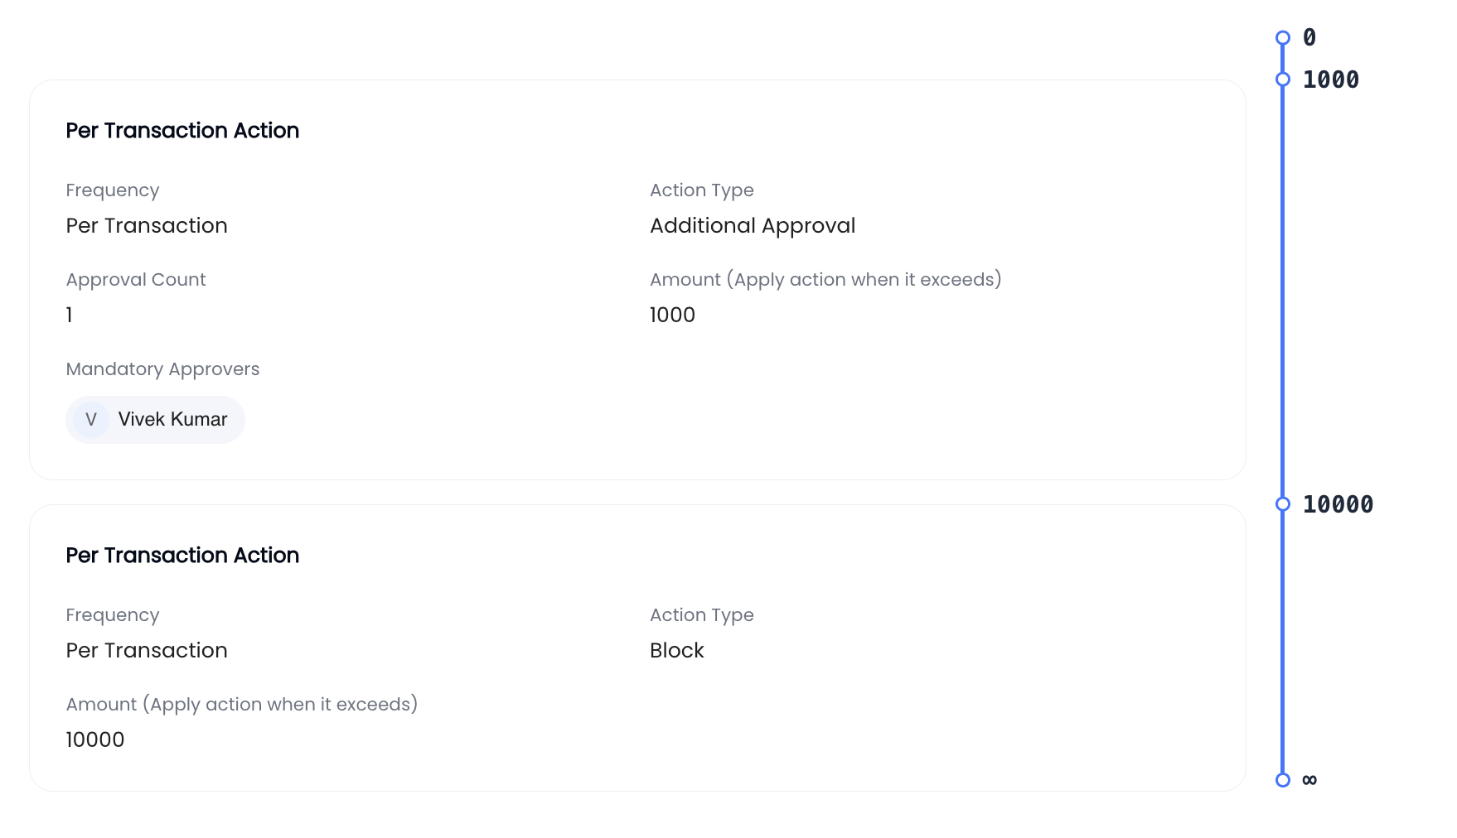Screen dimensions: 1457x838
Task: Select the Vivek Kumar approver chip
Action: [x=155, y=420]
